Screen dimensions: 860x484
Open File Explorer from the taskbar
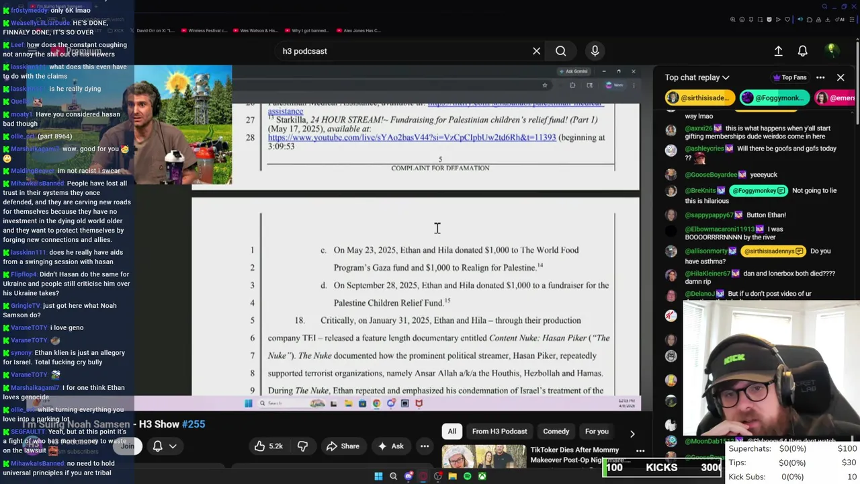(x=452, y=477)
